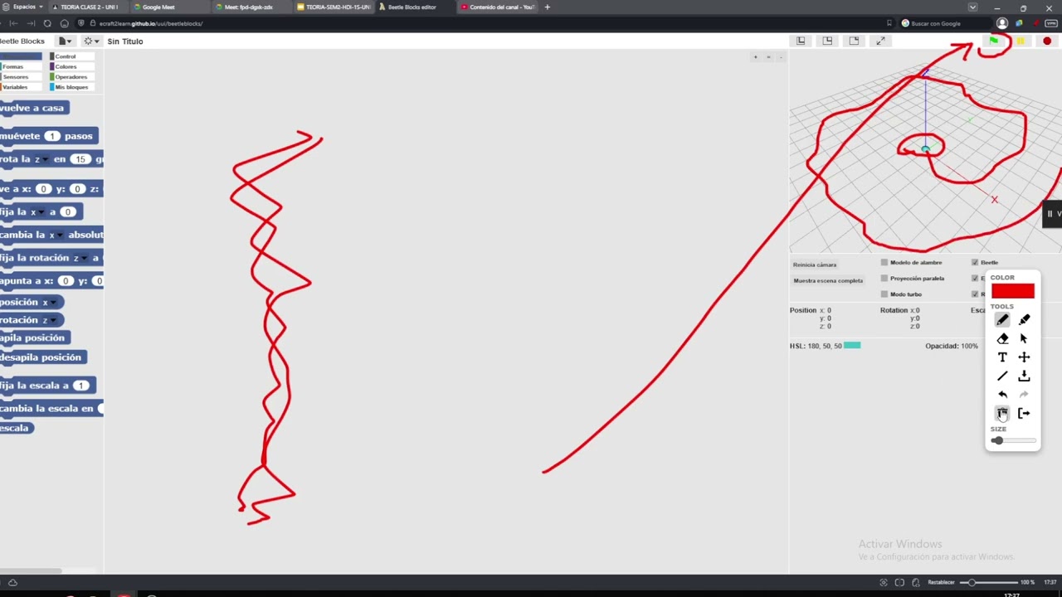This screenshot has height=597, width=1062.
Task: Toggle fullscreen stage with expand arrows
Action: pyautogui.click(x=880, y=41)
